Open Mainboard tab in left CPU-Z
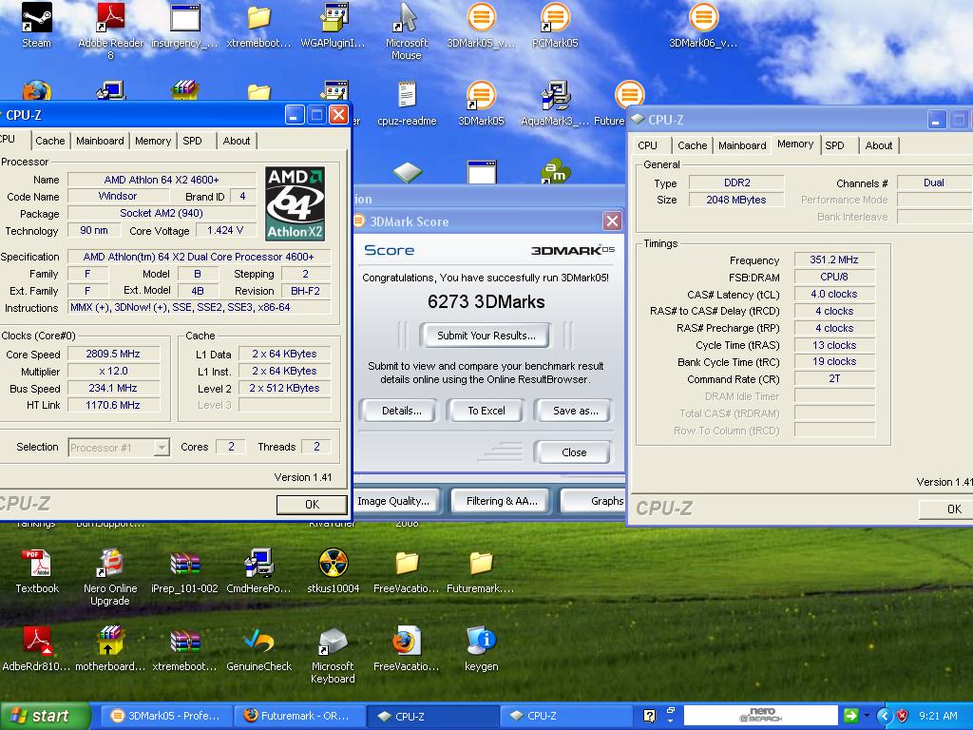This screenshot has height=730, width=973. pos(100,141)
